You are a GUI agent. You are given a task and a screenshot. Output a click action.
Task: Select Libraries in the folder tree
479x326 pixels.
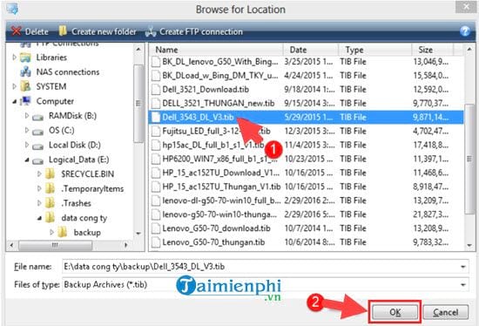point(51,58)
